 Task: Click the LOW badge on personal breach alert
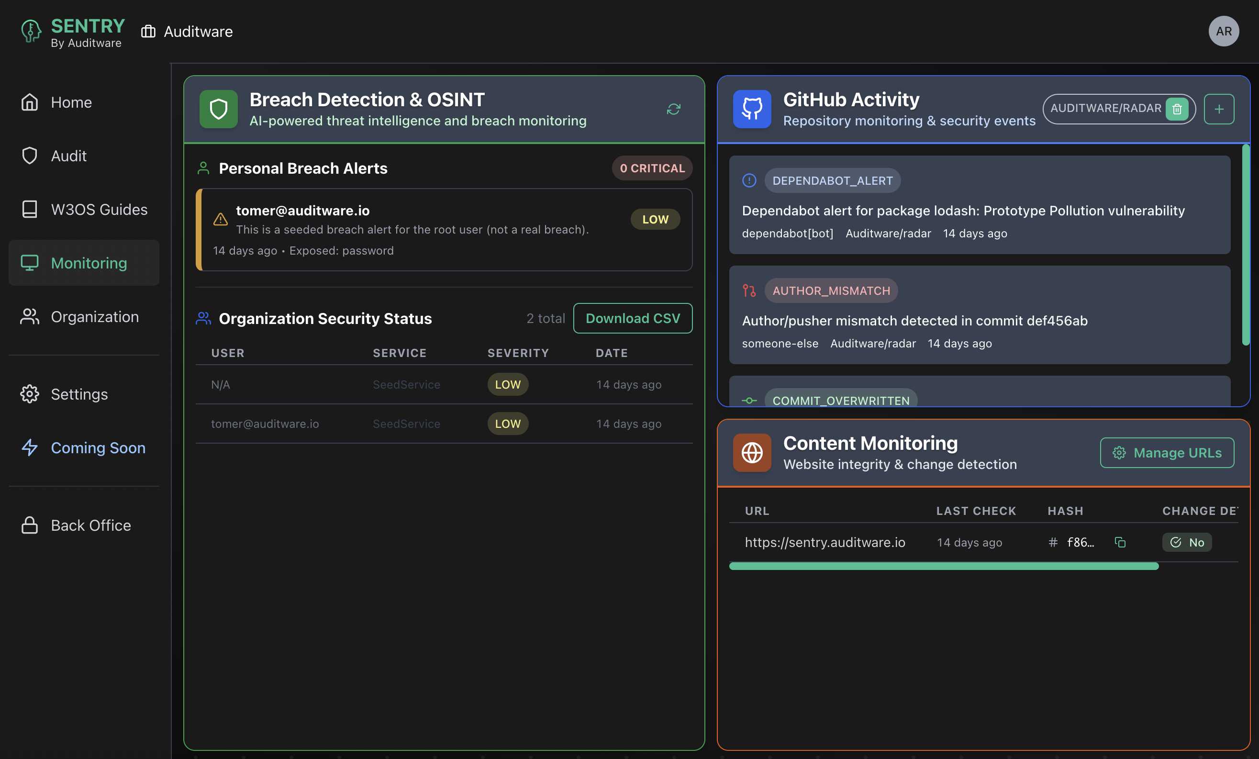pyautogui.click(x=655, y=219)
